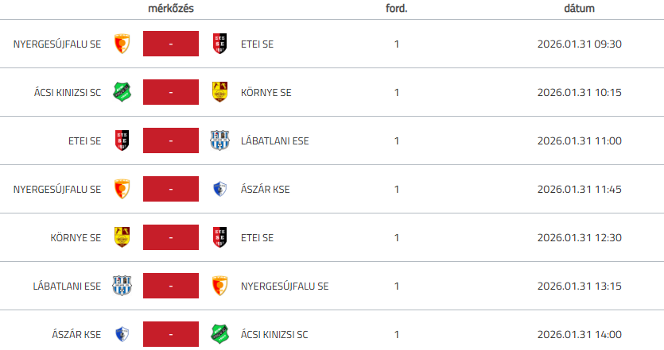Viewport: 664px width, 350px height.
Task: Click the "ford." column header
Action: tap(396, 8)
